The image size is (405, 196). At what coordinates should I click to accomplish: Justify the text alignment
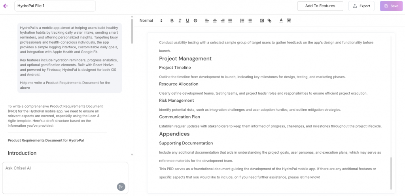pyautogui.click(x=230, y=21)
